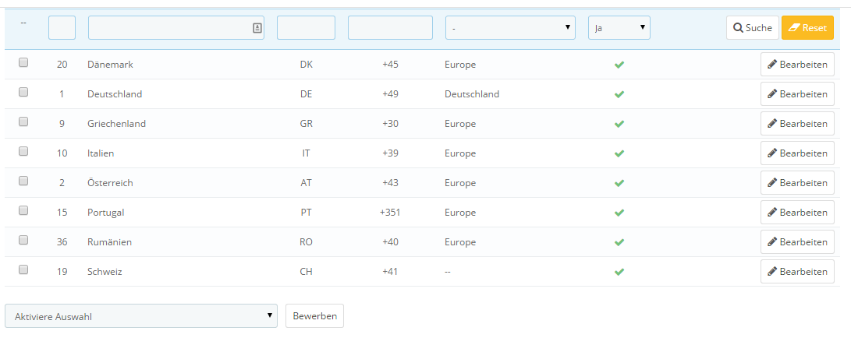Screen dimensions: 851x338
Task: Expand the 'Aktiviere Auswahl' bulk action dropdown
Action: pos(141,315)
